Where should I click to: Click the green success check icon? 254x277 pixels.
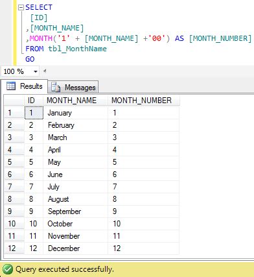click(x=8, y=269)
